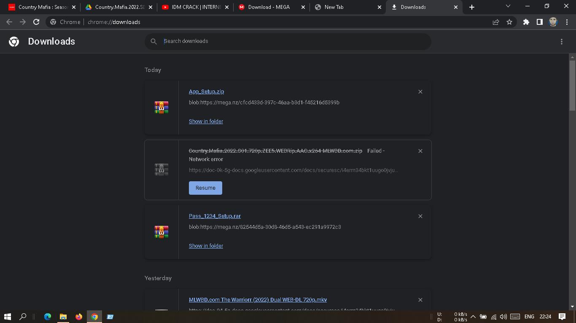
Task: Click the bookmark star icon
Action: 509,22
